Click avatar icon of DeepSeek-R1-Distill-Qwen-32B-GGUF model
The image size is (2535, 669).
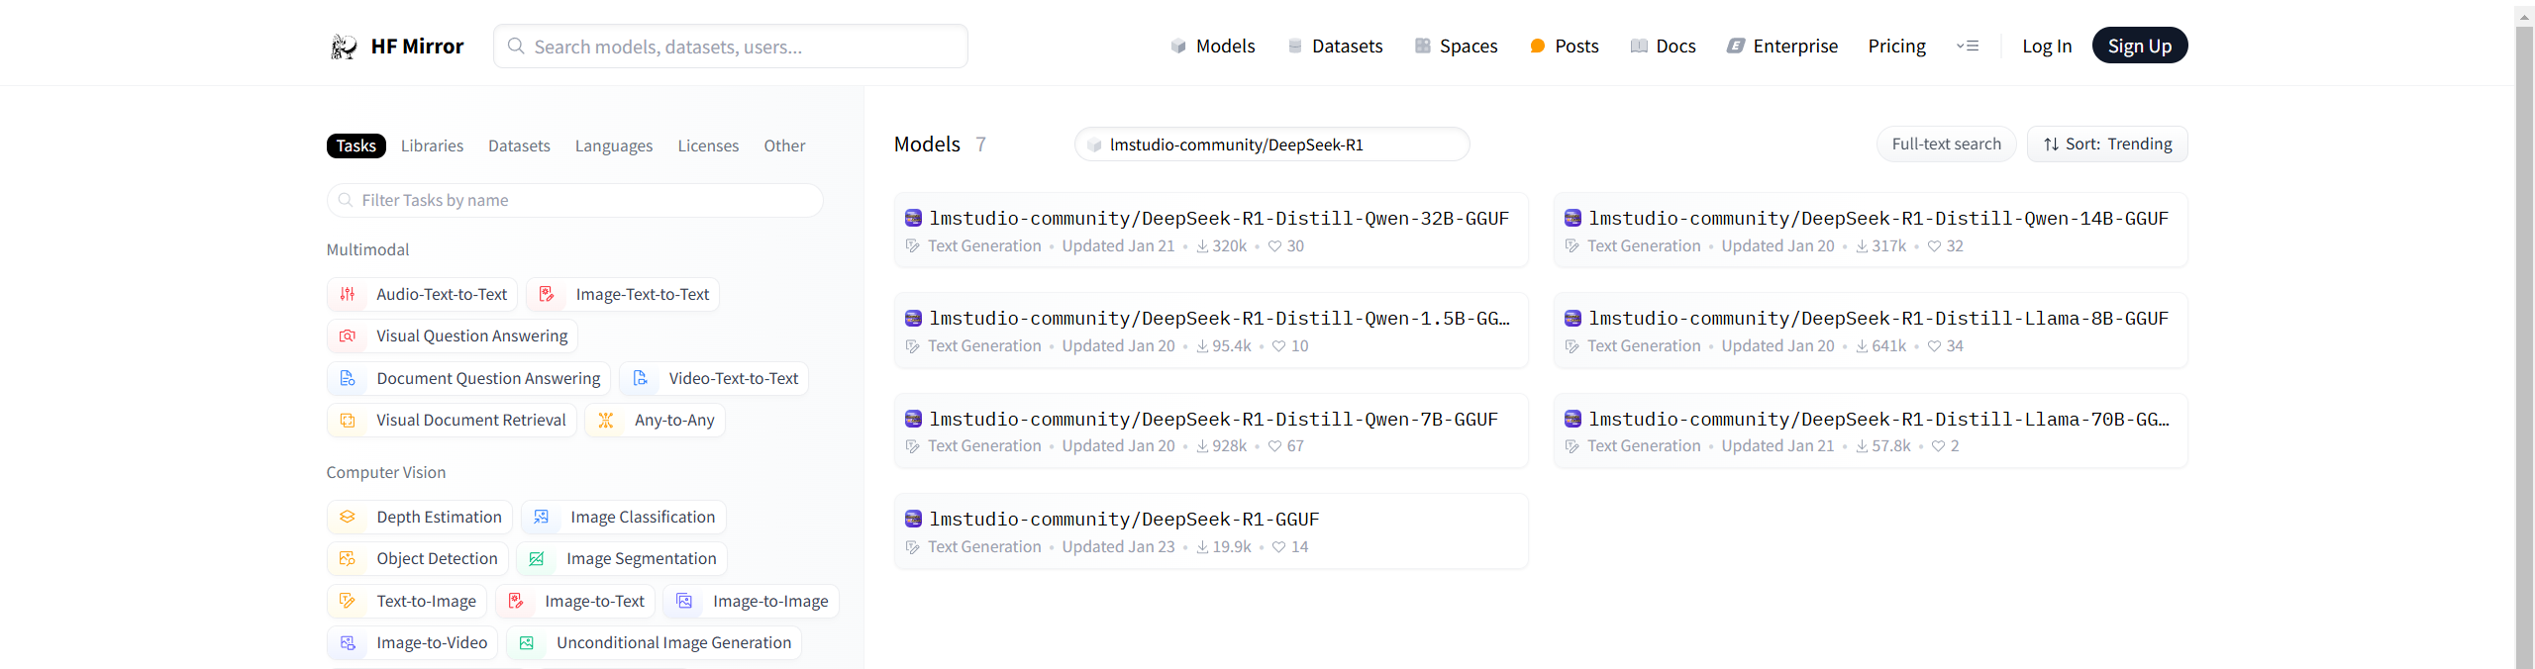pyautogui.click(x=913, y=218)
